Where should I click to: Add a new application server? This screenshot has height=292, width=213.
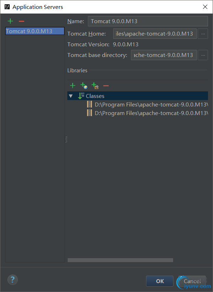pyautogui.click(x=10, y=21)
